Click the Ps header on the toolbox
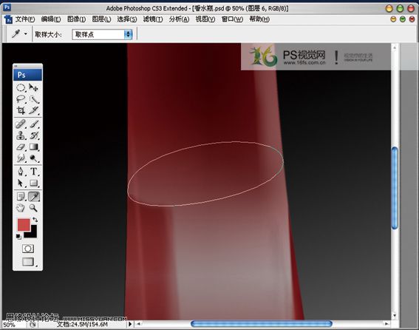Image resolution: width=419 pixels, height=330 pixels. 28,75
